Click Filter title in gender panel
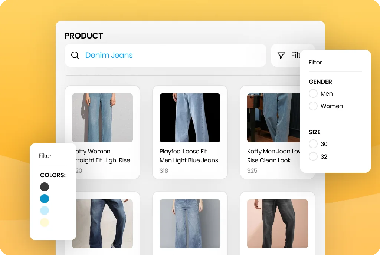Image resolution: width=380 pixels, height=255 pixels. pos(315,62)
